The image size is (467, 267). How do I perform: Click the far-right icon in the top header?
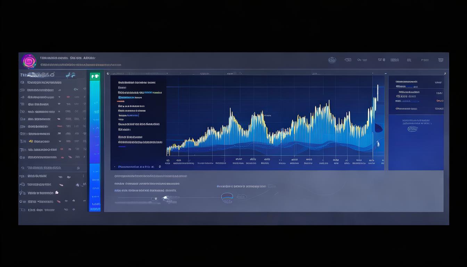tap(441, 60)
